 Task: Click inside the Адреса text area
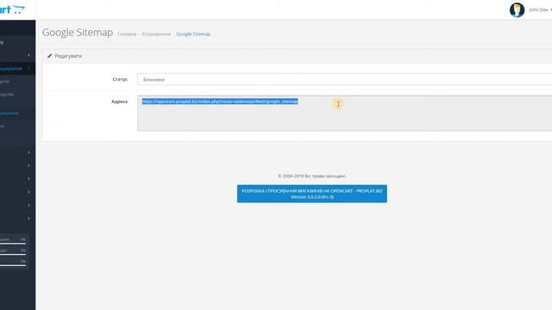(x=345, y=113)
